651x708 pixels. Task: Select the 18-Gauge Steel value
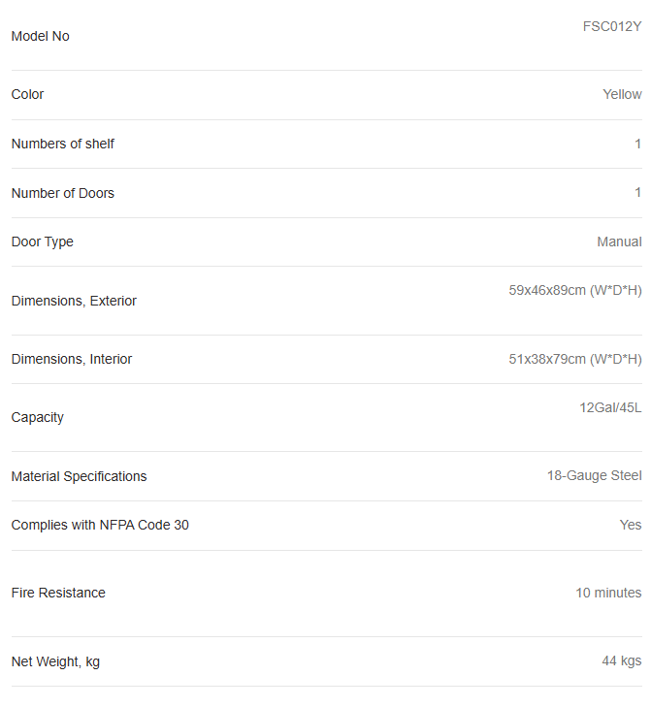(x=594, y=477)
